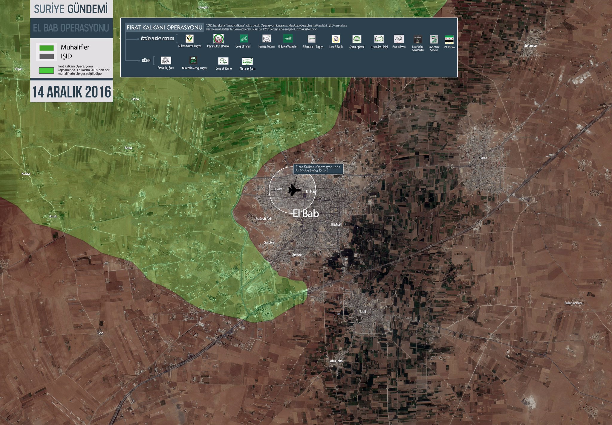Image resolution: width=612 pixels, height=425 pixels.
Task: Click the 14 Aralık 2016 date banner
Action: (x=71, y=92)
